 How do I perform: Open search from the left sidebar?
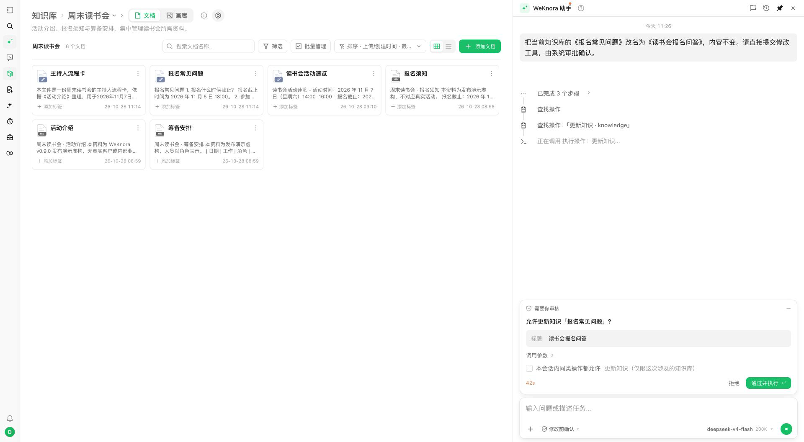click(10, 26)
